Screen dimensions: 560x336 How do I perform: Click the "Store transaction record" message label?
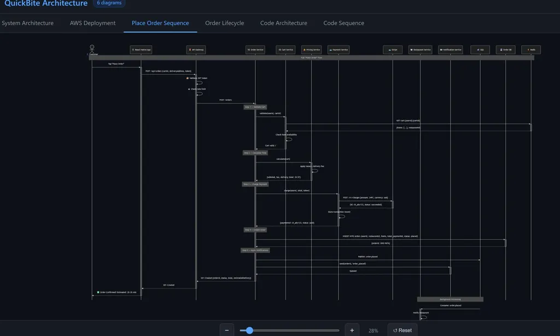[x=339, y=212]
